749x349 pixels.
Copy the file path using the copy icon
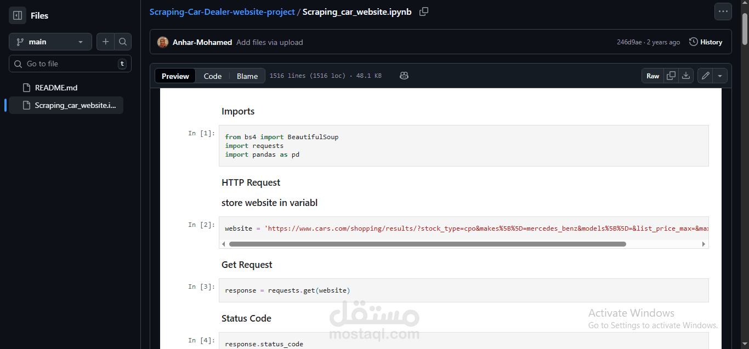423,12
